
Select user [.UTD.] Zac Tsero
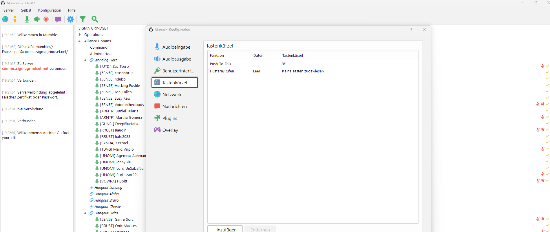click(114, 66)
